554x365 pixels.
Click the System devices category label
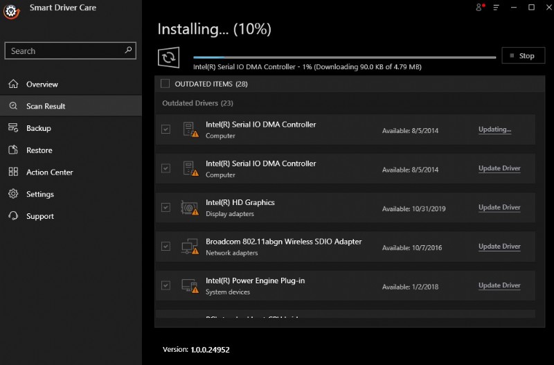[228, 292]
